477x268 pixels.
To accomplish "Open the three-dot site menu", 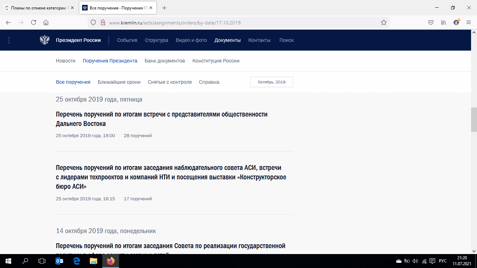I will [9, 40].
